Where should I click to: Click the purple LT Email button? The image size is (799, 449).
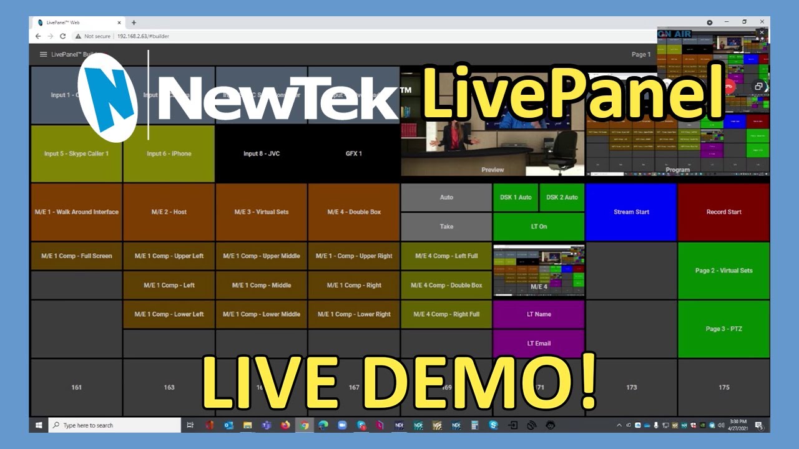tap(539, 344)
